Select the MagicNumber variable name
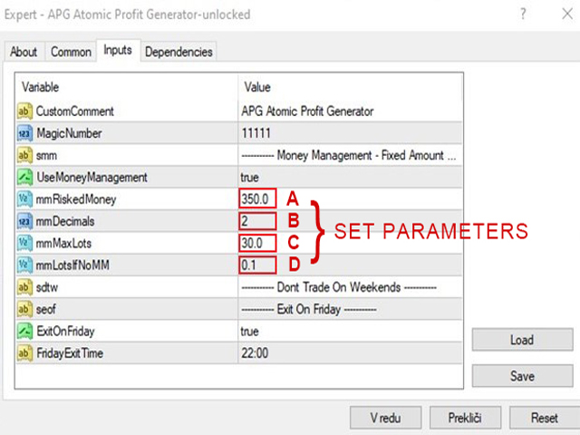580x435 pixels. 69,133
